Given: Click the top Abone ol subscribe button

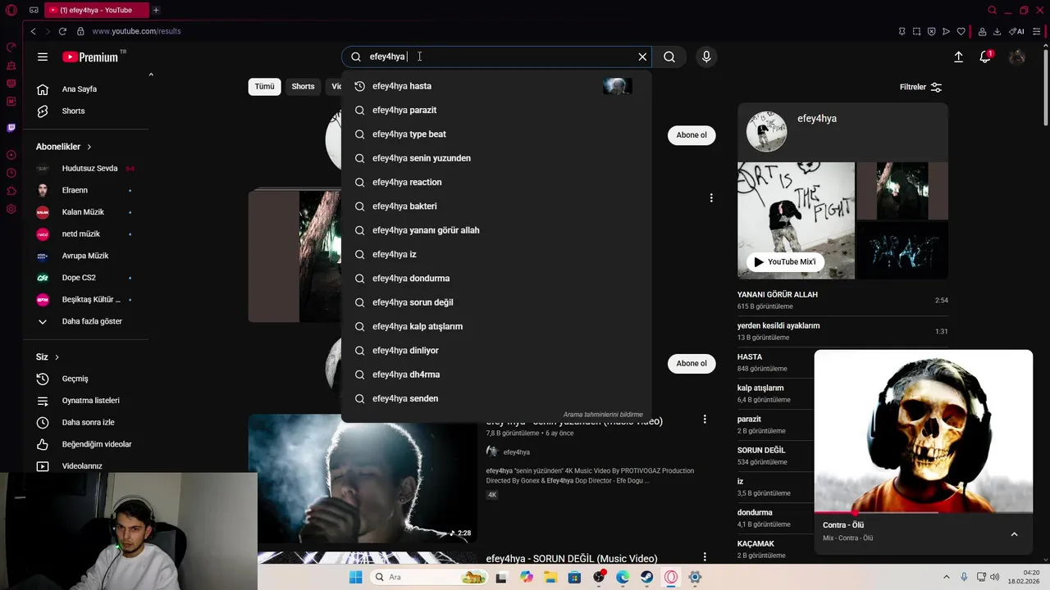Looking at the screenshot, I should click(x=692, y=135).
